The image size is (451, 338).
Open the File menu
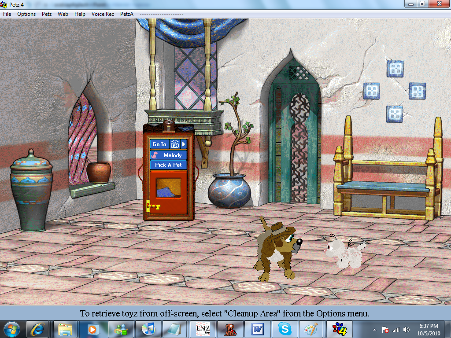tap(7, 14)
